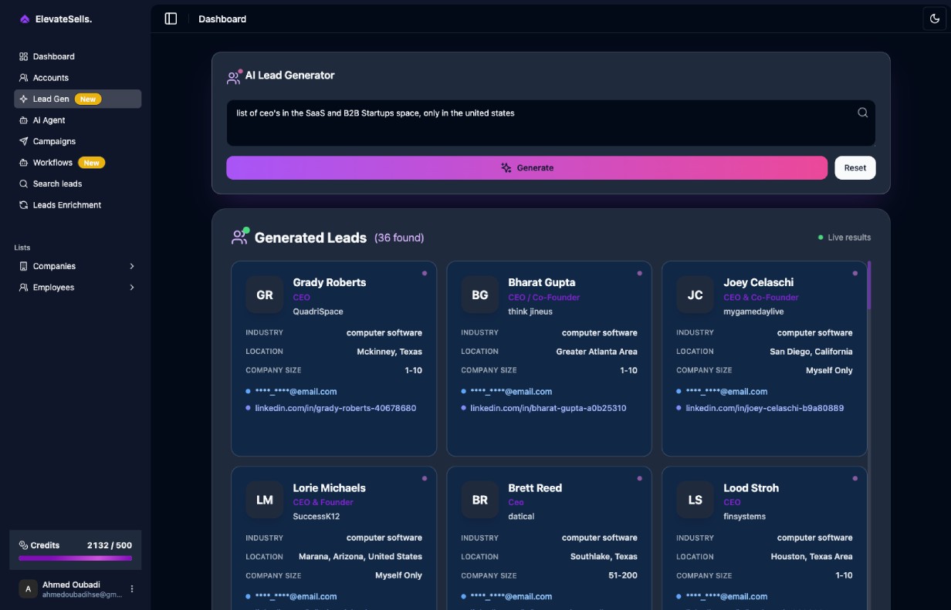Click the GR avatar on Grady Roberts card

point(264,295)
